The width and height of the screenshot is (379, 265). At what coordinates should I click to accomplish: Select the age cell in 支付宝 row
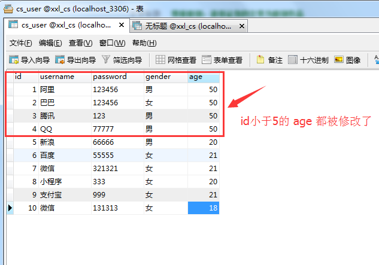204,194
